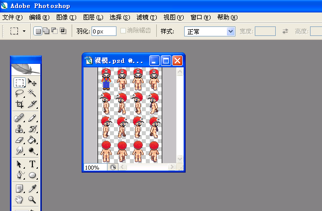Click document scrollbar up arrow
This screenshot has height=211, width=322.
click(x=180, y=72)
